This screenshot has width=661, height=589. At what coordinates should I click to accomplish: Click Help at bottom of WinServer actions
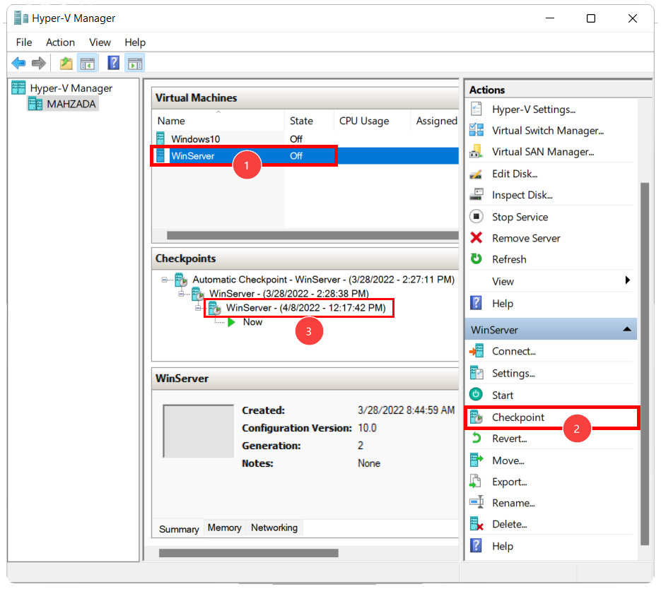tap(503, 546)
